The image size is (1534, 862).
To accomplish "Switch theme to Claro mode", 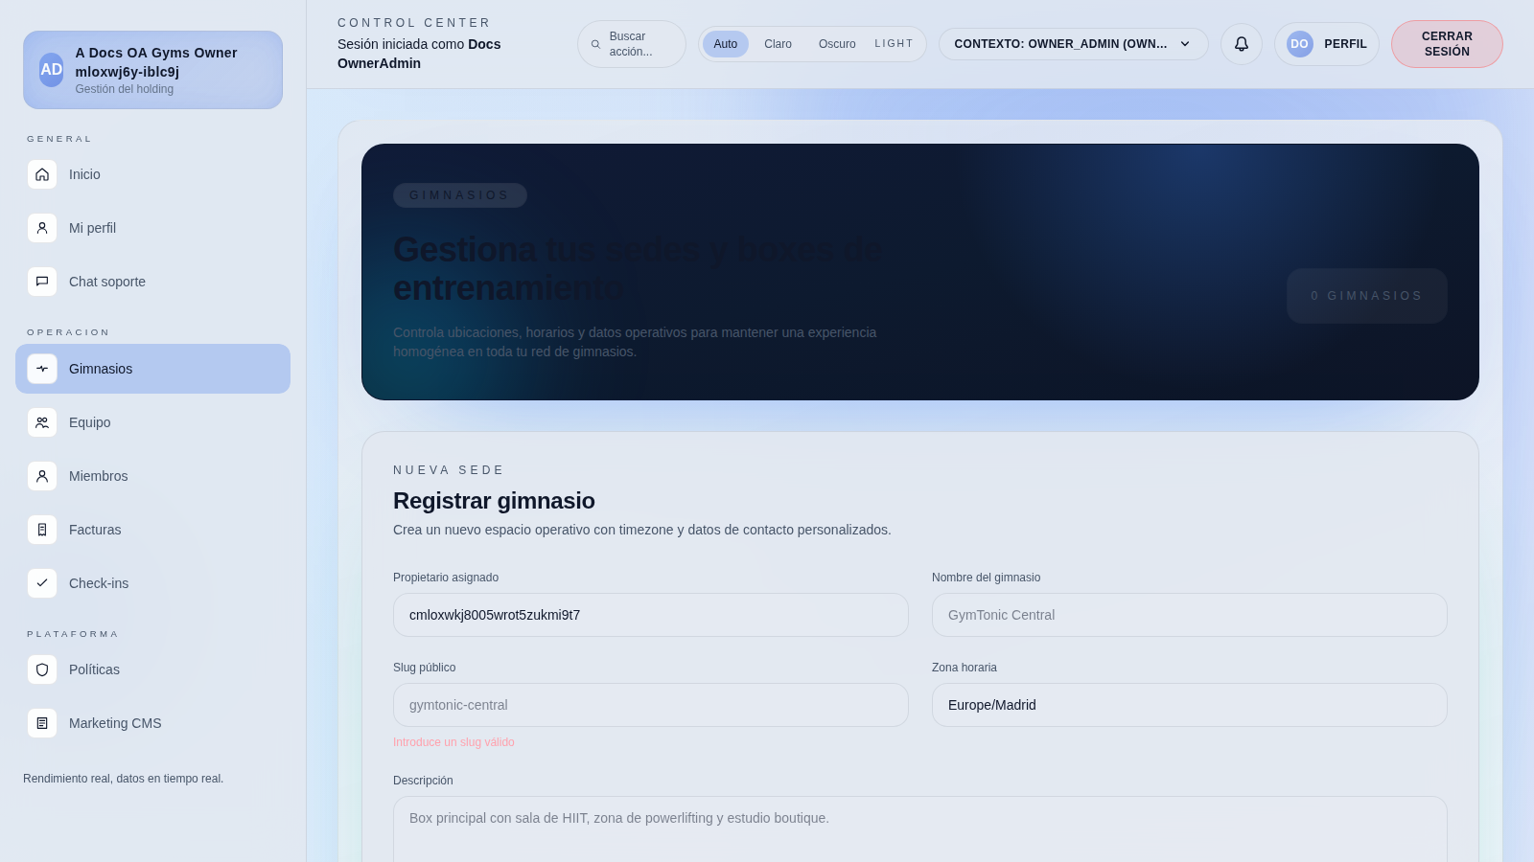I will coord(778,44).
